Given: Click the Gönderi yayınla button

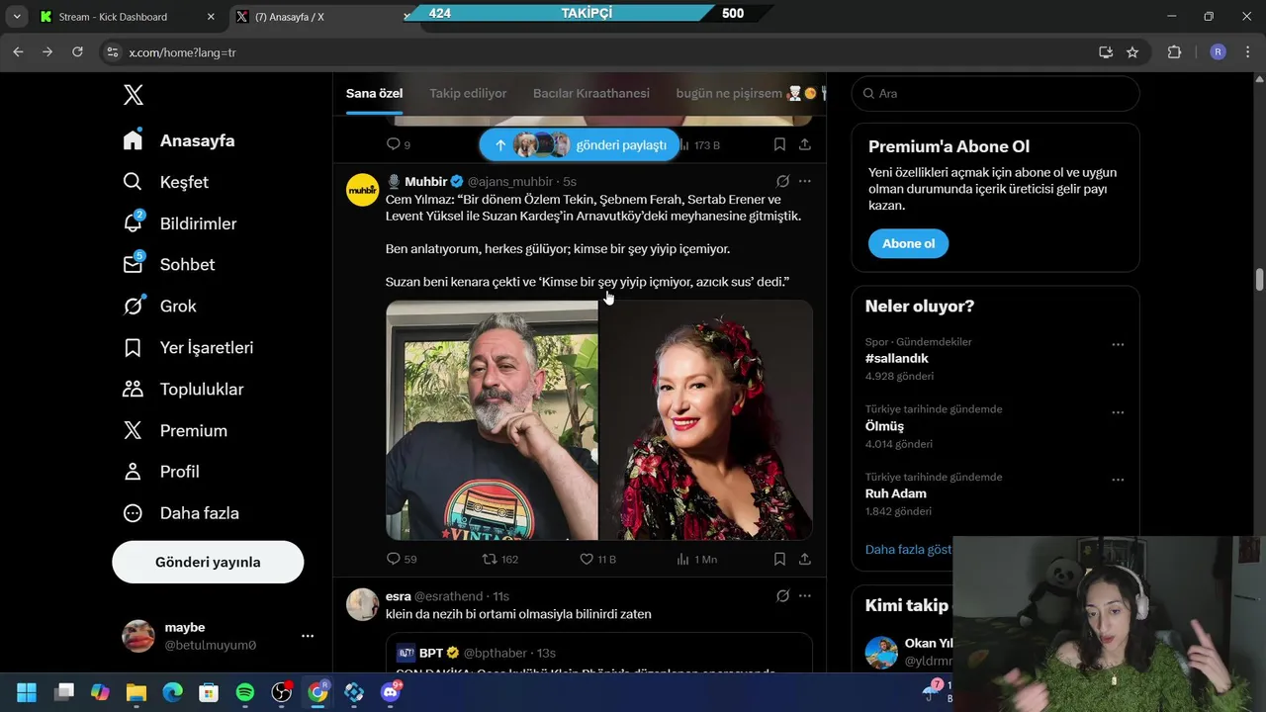Looking at the screenshot, I should tap(208, 562).
